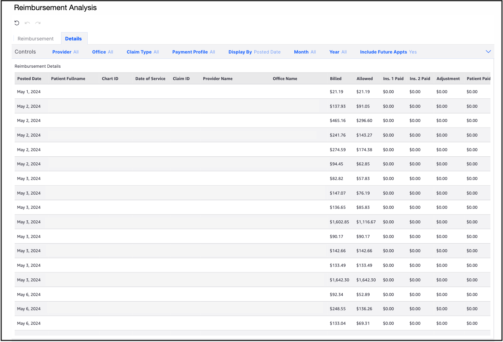Change the Display By control

tap(255, 52)
